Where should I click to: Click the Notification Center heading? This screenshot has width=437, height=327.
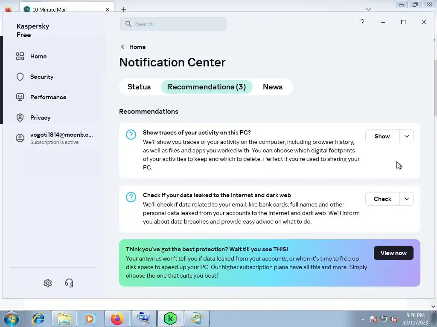(172, 62)
